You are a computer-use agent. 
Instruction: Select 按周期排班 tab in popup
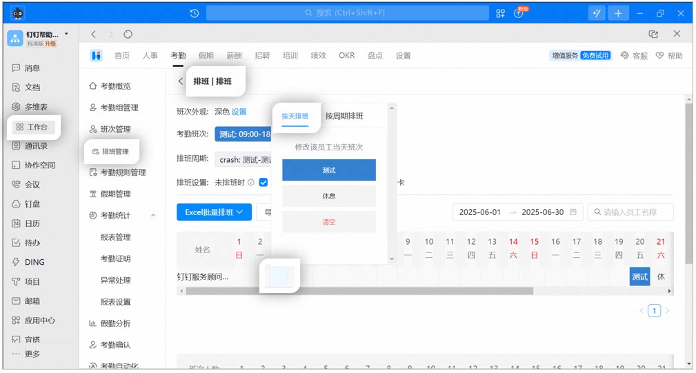344,117
